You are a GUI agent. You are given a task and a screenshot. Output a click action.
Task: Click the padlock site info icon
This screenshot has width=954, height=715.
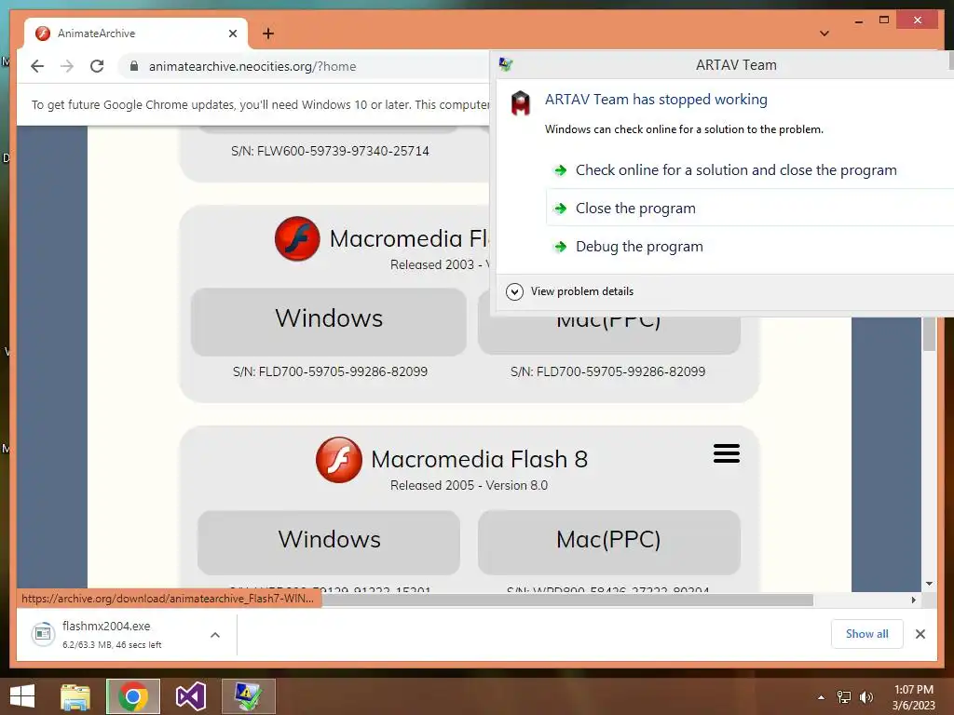pos(134,66)
